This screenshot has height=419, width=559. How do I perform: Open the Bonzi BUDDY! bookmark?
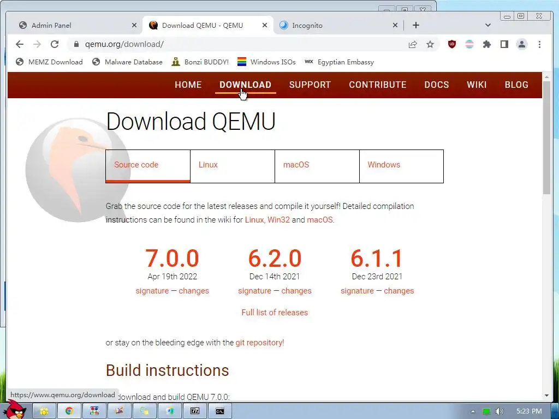200,62
